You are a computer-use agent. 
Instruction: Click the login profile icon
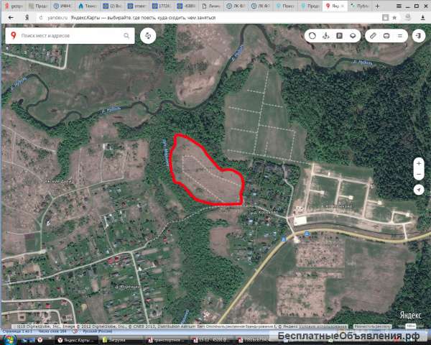point(419,36)
